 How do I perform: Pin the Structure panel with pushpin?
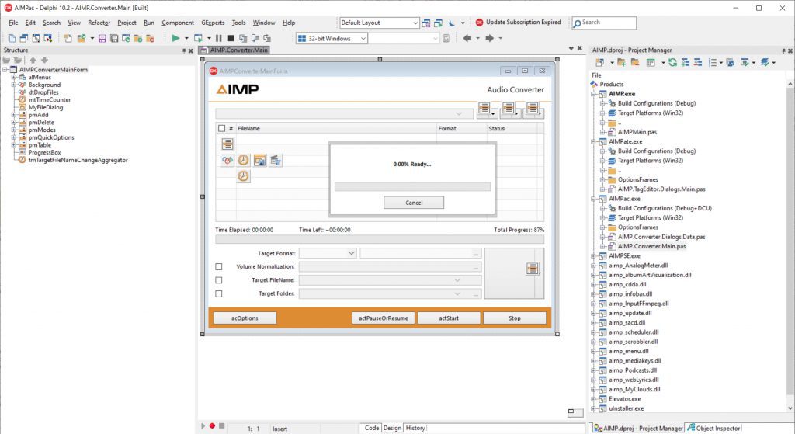click(x=184, y=50)
